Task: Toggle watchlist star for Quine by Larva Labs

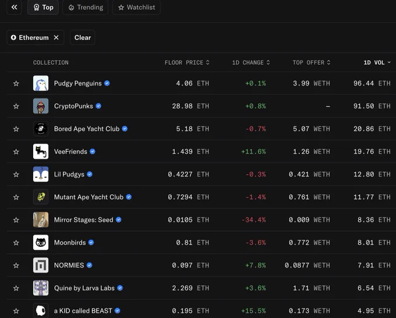Action: coord(16,288)
